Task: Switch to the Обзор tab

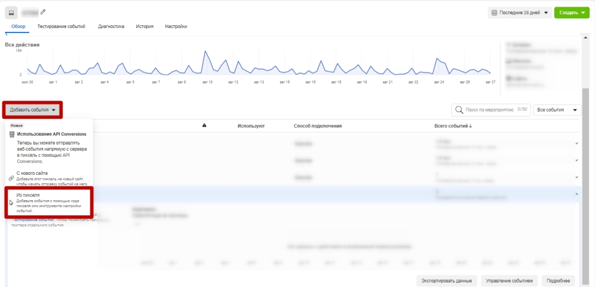Action: click(18, 26)
